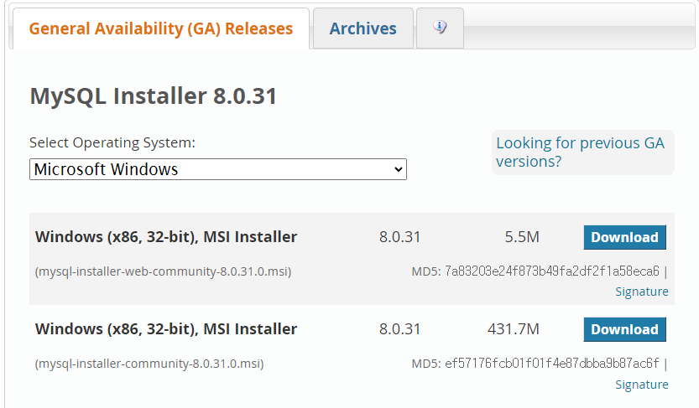Open the Select Operating System dropdown

pyautogui.click(x=218, y=169)
